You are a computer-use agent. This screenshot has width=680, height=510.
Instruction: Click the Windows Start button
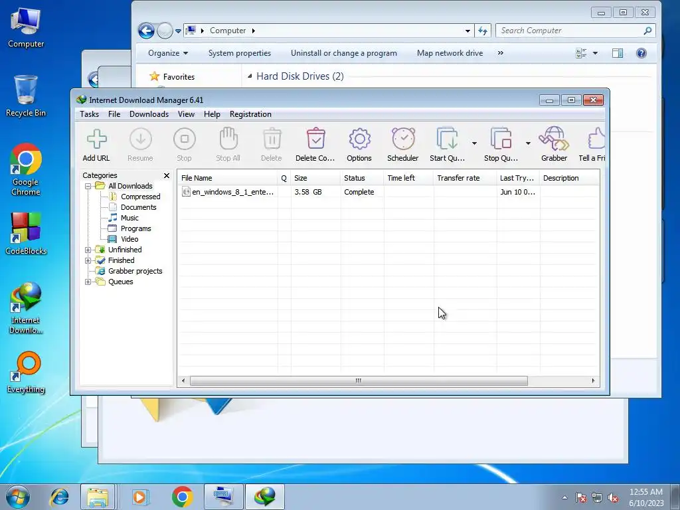click(x=17, y=497)
